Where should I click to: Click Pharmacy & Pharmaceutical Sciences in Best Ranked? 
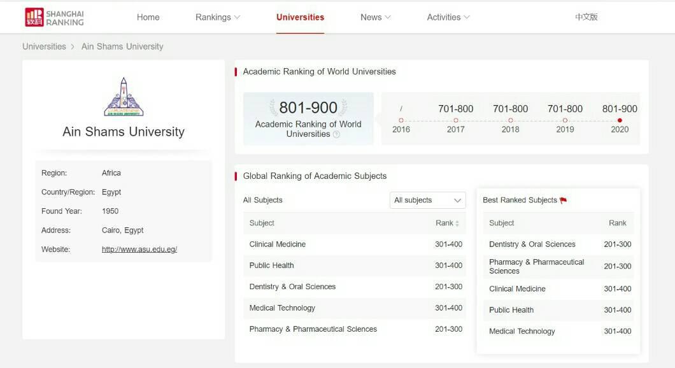536,266
